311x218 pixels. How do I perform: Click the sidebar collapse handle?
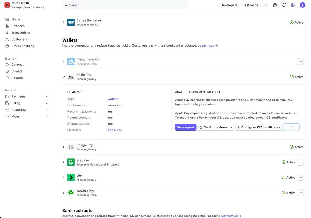click(x=55, y=108)
